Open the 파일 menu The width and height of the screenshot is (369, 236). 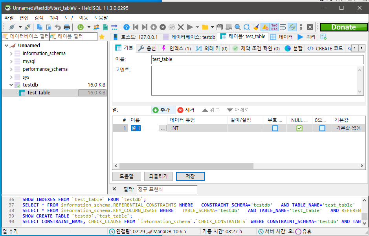pyautogui.click(x=9, y=18)
